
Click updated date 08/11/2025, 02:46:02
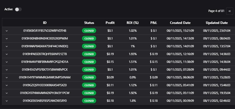(x=217, y=101)
